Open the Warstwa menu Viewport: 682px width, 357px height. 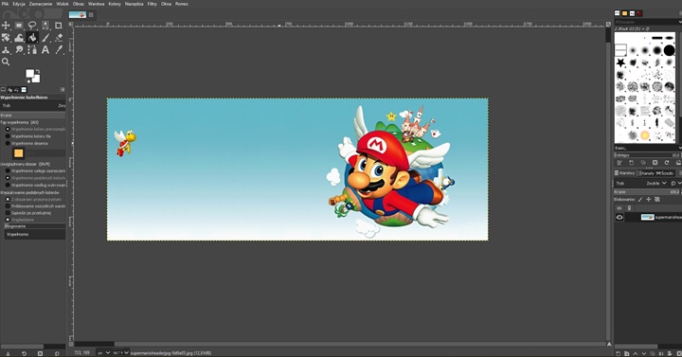pos(96,4)
